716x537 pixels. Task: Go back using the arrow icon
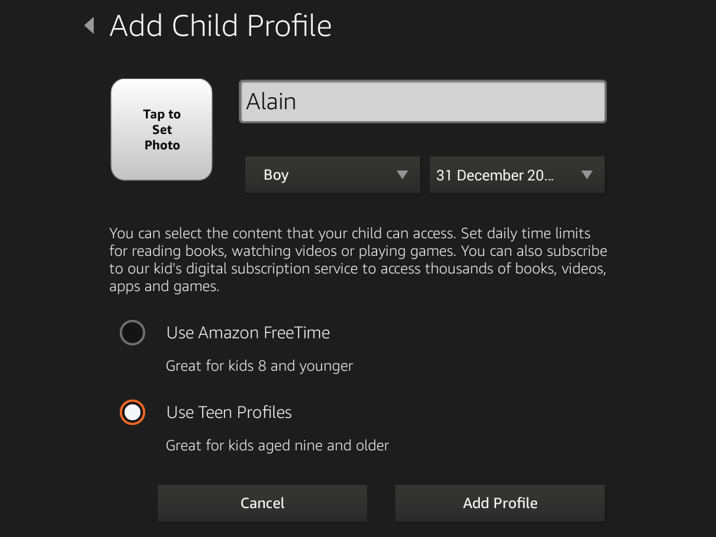pos(89,27)
